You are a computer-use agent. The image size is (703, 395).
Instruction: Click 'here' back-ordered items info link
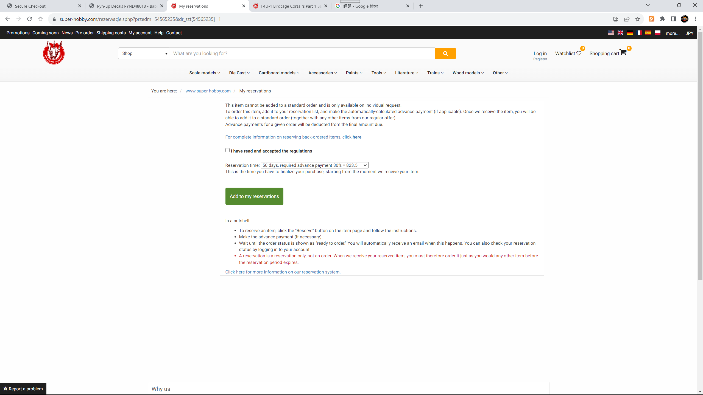[x=357, y=137]
